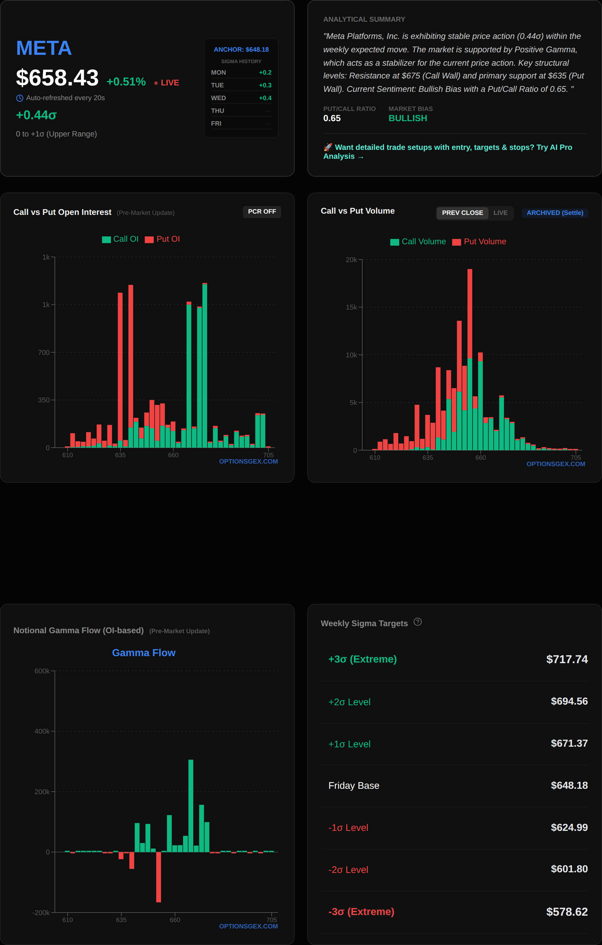The width and height of the screenshot is (602, 945).
Task: Toggle Put OI legend red swatch
Action: (149, 239)
